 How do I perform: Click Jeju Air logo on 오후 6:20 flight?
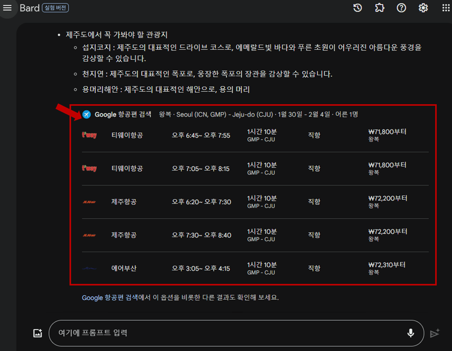[89, 202]
